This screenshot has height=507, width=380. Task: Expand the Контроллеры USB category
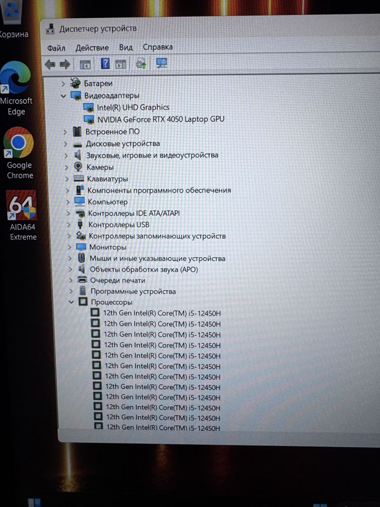click(68, 225)
